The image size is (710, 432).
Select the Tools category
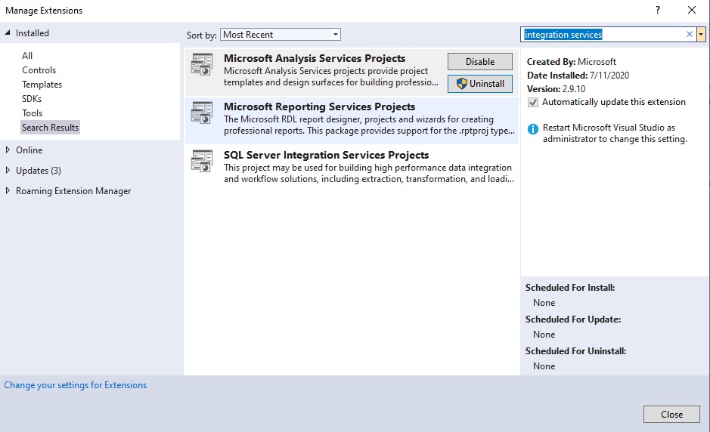33,113
